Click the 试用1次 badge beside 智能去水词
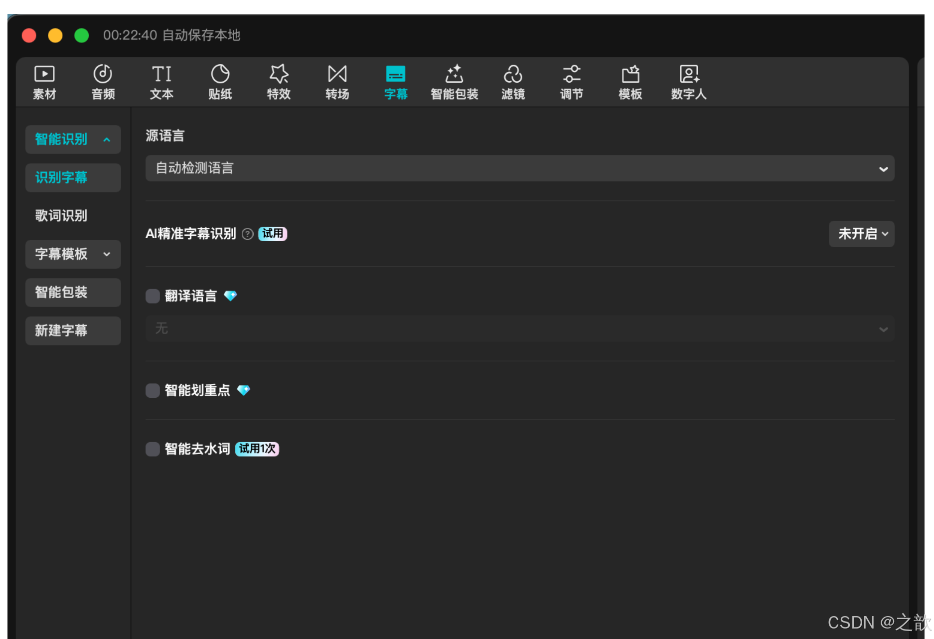Image resolution: width=934 pixels, height=639 pixels. [257, 449]
